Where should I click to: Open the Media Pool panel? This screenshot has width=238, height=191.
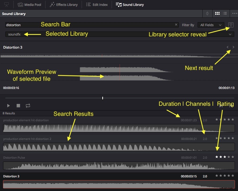(x=29, y=5)
